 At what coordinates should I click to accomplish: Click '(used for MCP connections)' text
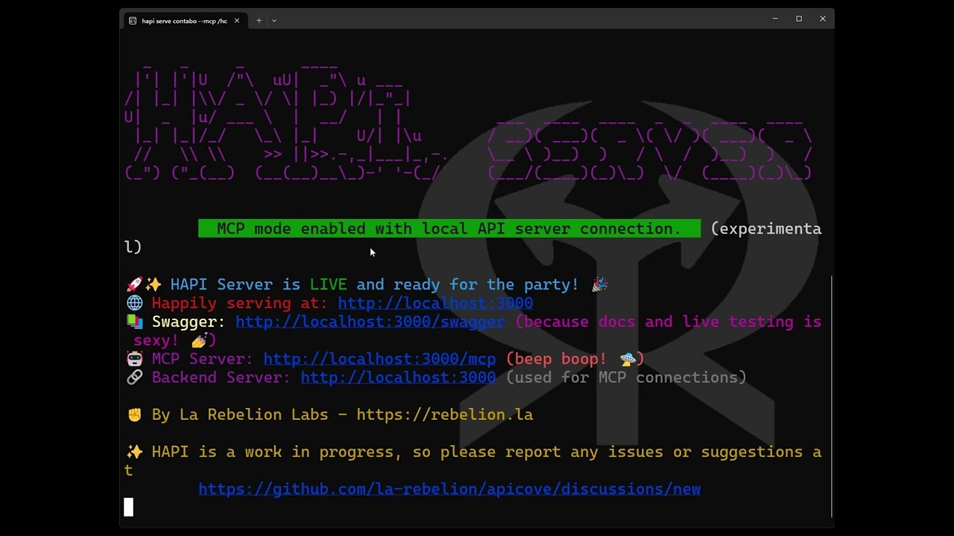tap(626, 377)
